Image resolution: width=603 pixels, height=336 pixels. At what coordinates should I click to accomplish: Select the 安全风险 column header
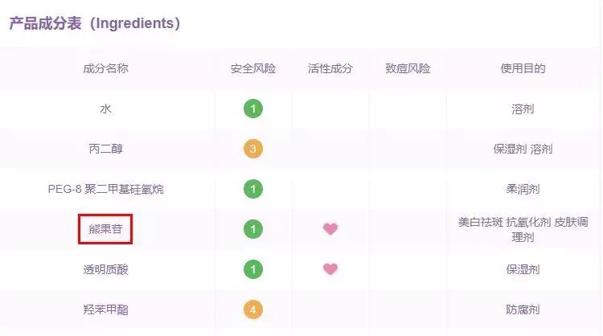[253, 68]
